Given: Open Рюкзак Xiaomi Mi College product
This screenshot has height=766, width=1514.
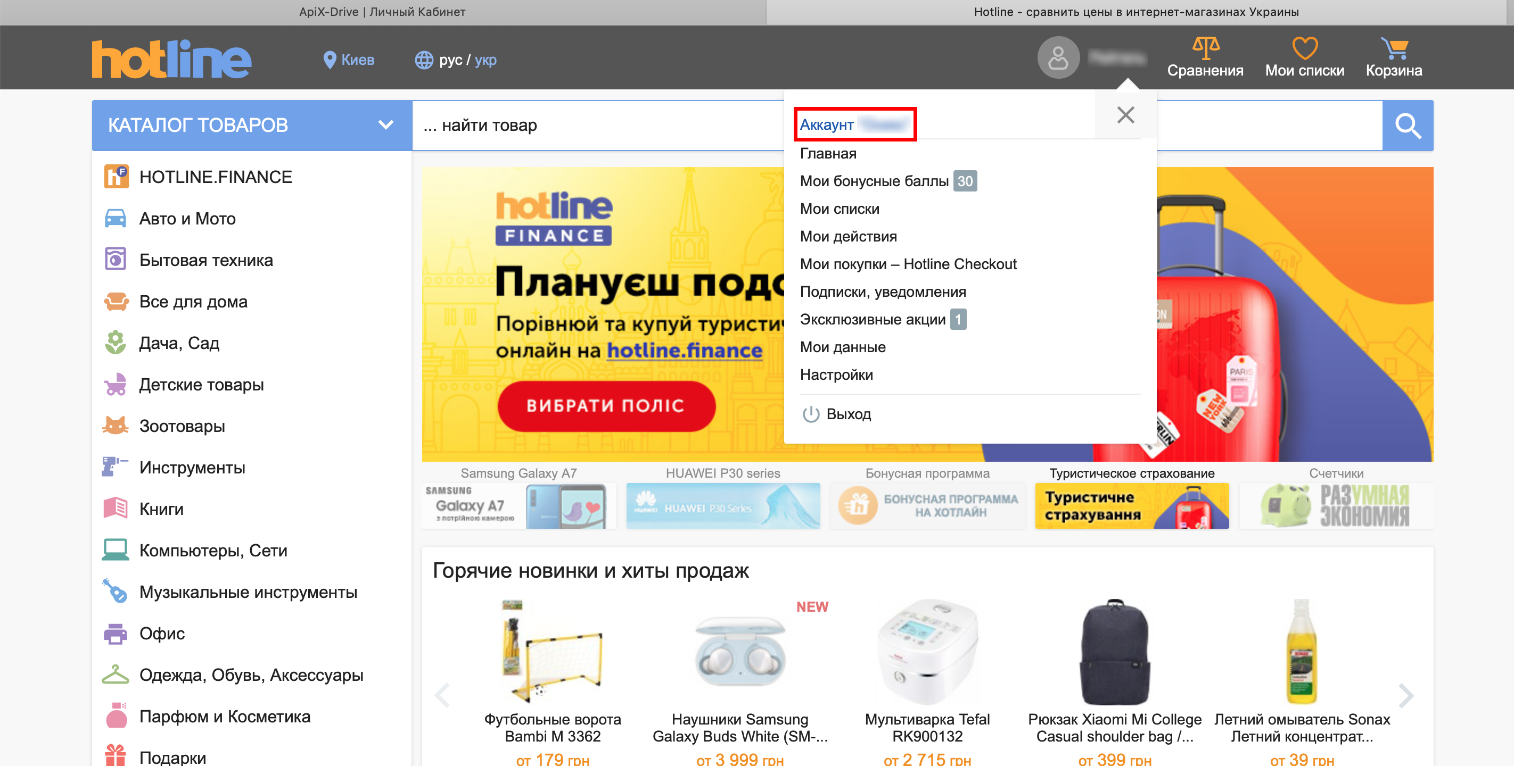Looking at the screenshot, I should pos(1114,728).
